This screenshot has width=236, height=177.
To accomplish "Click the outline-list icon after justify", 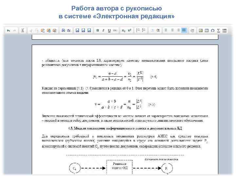I will click(192, 30).
